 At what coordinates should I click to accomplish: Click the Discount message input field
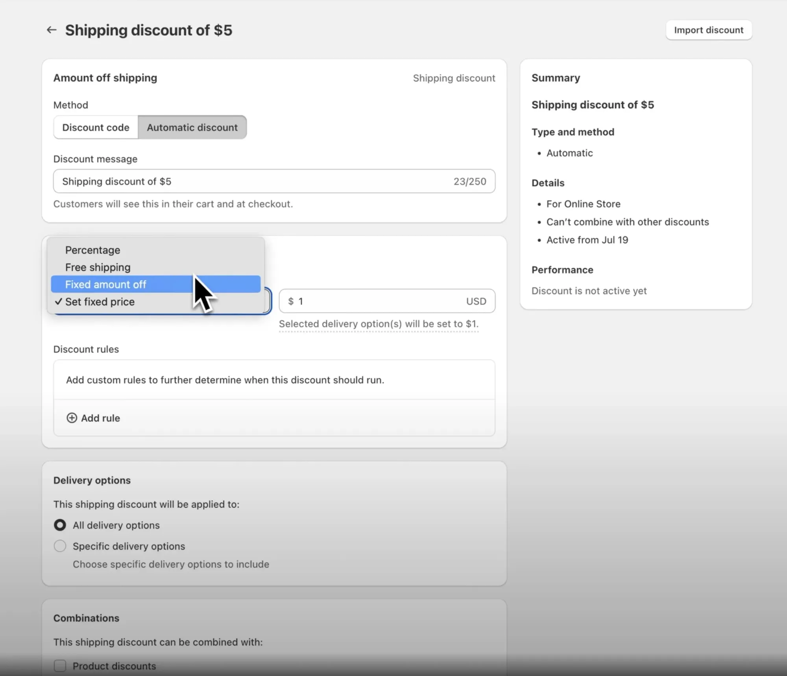[x=274, y=181]
